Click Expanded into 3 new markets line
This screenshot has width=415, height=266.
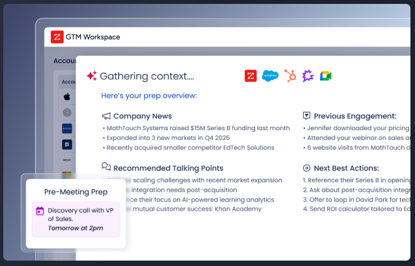(x=168, y=138)
